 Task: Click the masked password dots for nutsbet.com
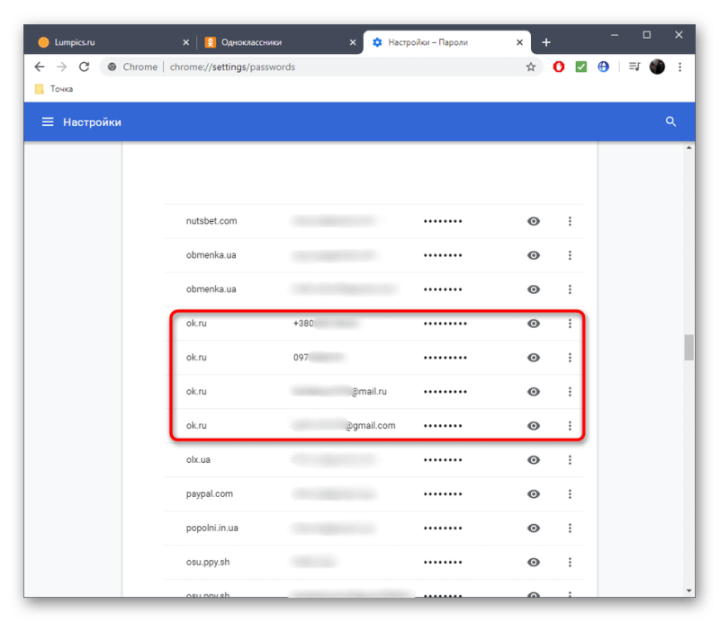tap(443, 221)
